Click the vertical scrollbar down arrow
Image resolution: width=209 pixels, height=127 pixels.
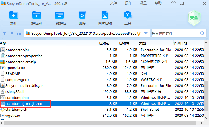coord(206,118)
